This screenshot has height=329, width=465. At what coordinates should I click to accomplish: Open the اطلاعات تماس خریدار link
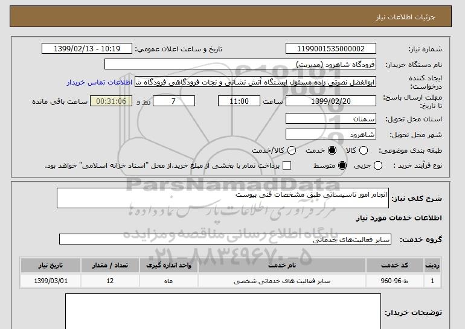tap(100, 82)
